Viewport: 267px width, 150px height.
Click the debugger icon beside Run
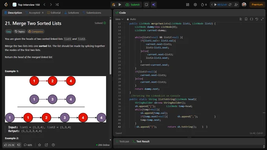point(113,5)
